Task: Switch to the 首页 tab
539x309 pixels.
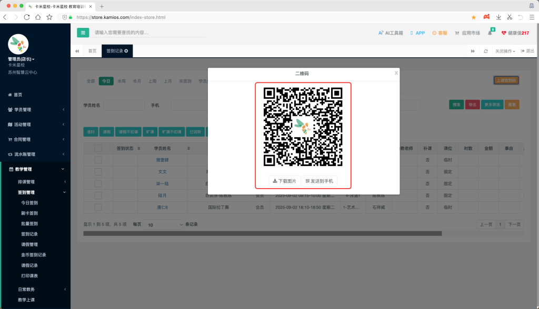Action: tap(92, 51)
